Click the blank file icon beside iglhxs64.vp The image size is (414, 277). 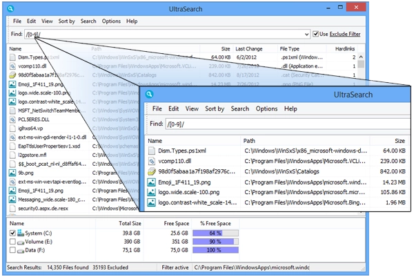[12, 128]
